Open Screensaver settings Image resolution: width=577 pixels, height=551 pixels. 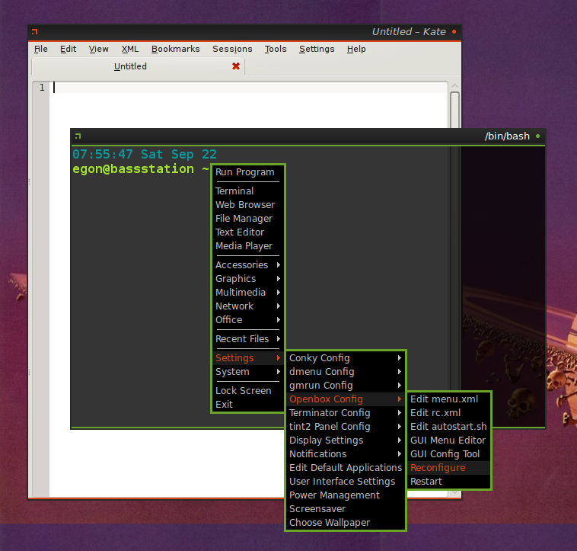(x=346, y=508)
